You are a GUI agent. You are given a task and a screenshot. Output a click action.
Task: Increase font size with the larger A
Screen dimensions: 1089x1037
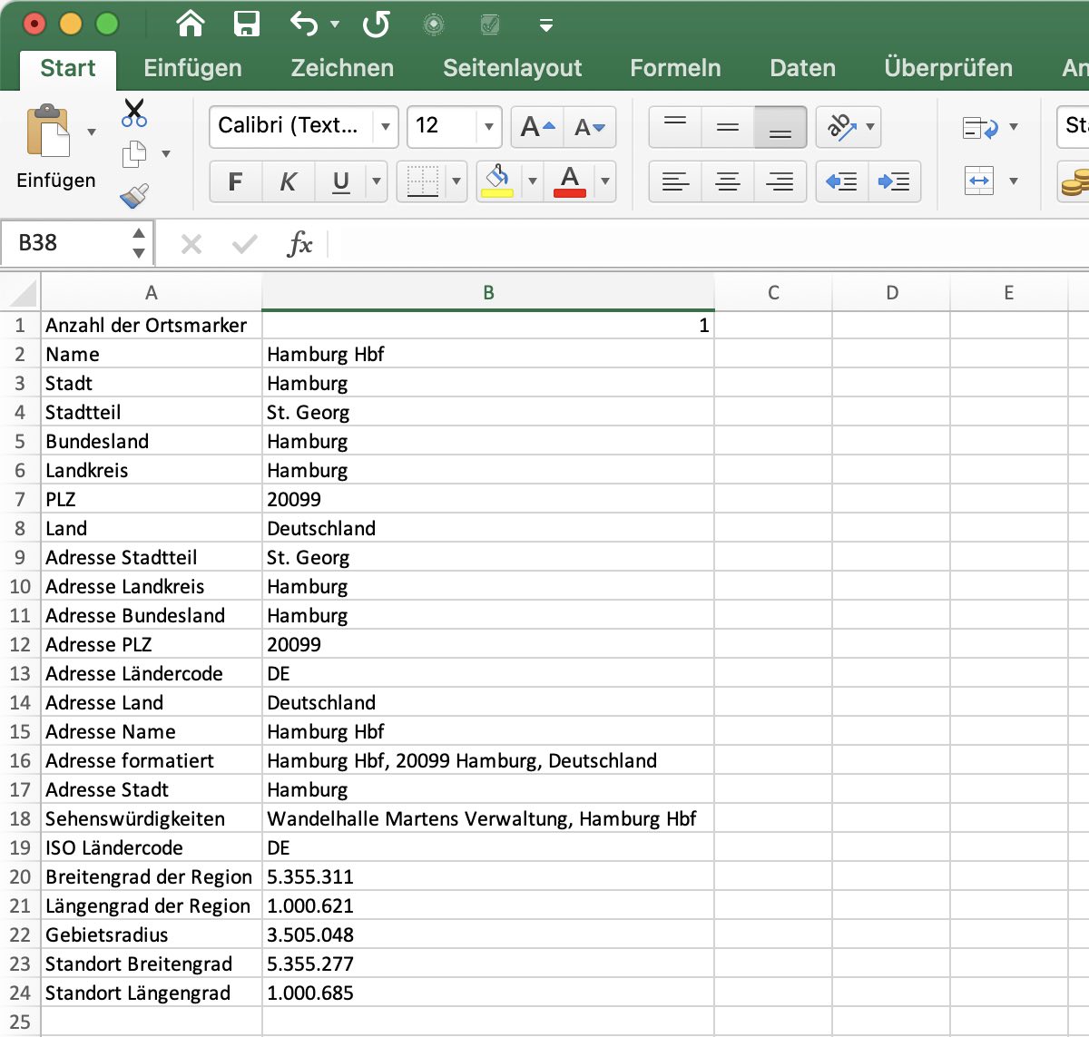tap(538, 127)
